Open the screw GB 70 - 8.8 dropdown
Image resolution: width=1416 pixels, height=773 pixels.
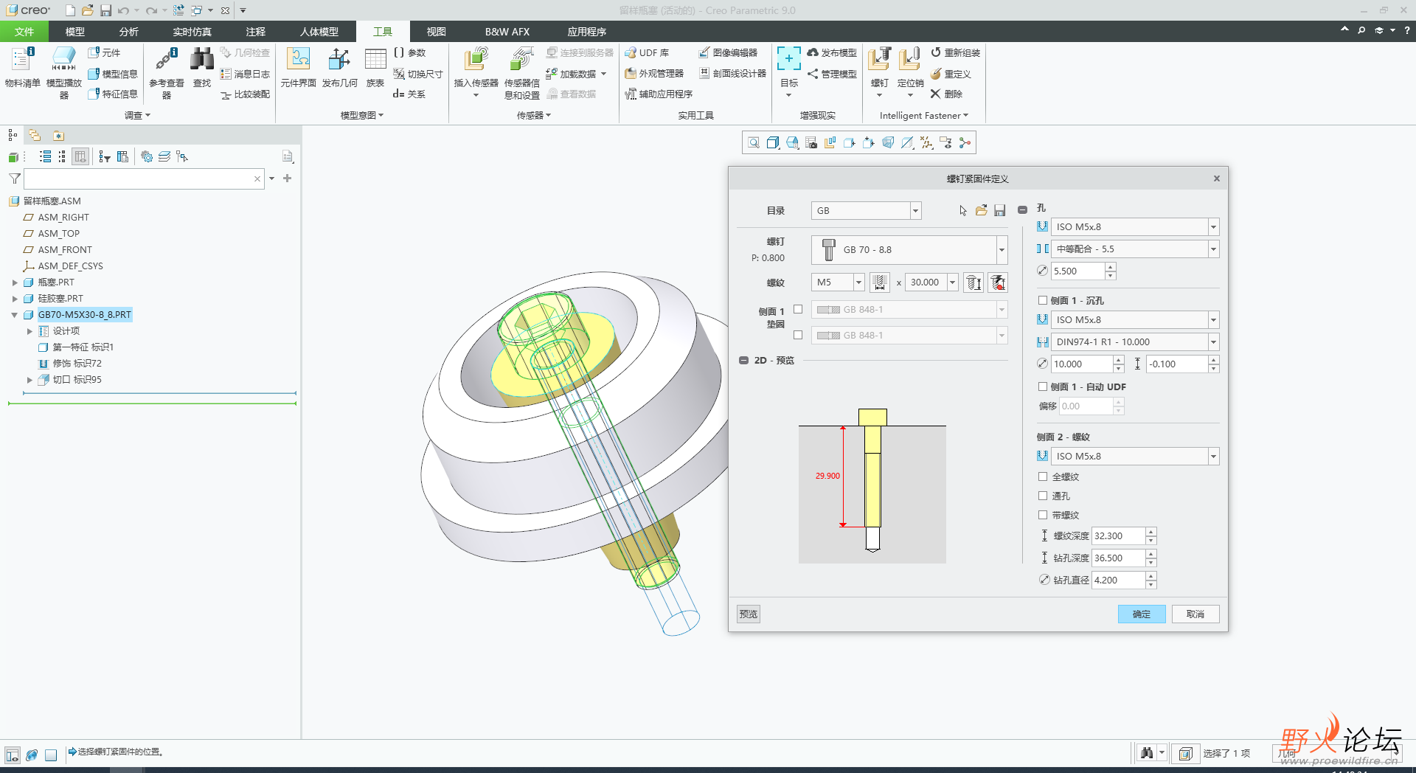(x=1002, y=250)
